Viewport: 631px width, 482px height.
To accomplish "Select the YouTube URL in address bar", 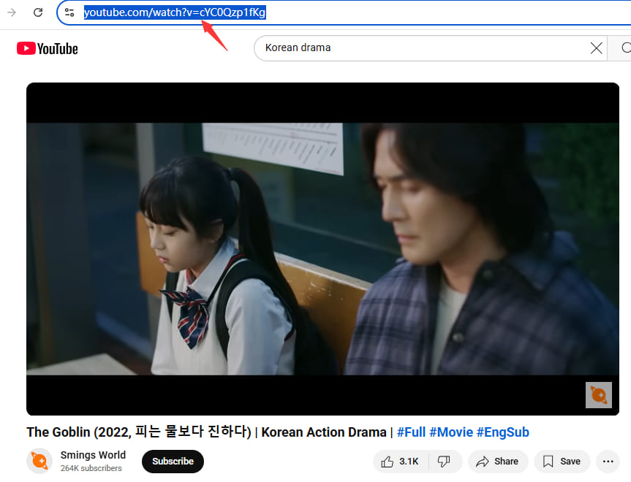I will pos(175,12).
